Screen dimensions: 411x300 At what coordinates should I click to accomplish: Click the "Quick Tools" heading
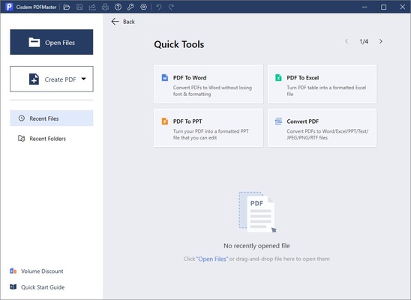179,44
